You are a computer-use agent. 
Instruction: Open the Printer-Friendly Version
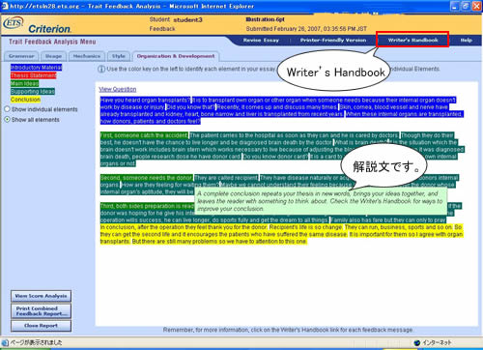coord(333,41)
